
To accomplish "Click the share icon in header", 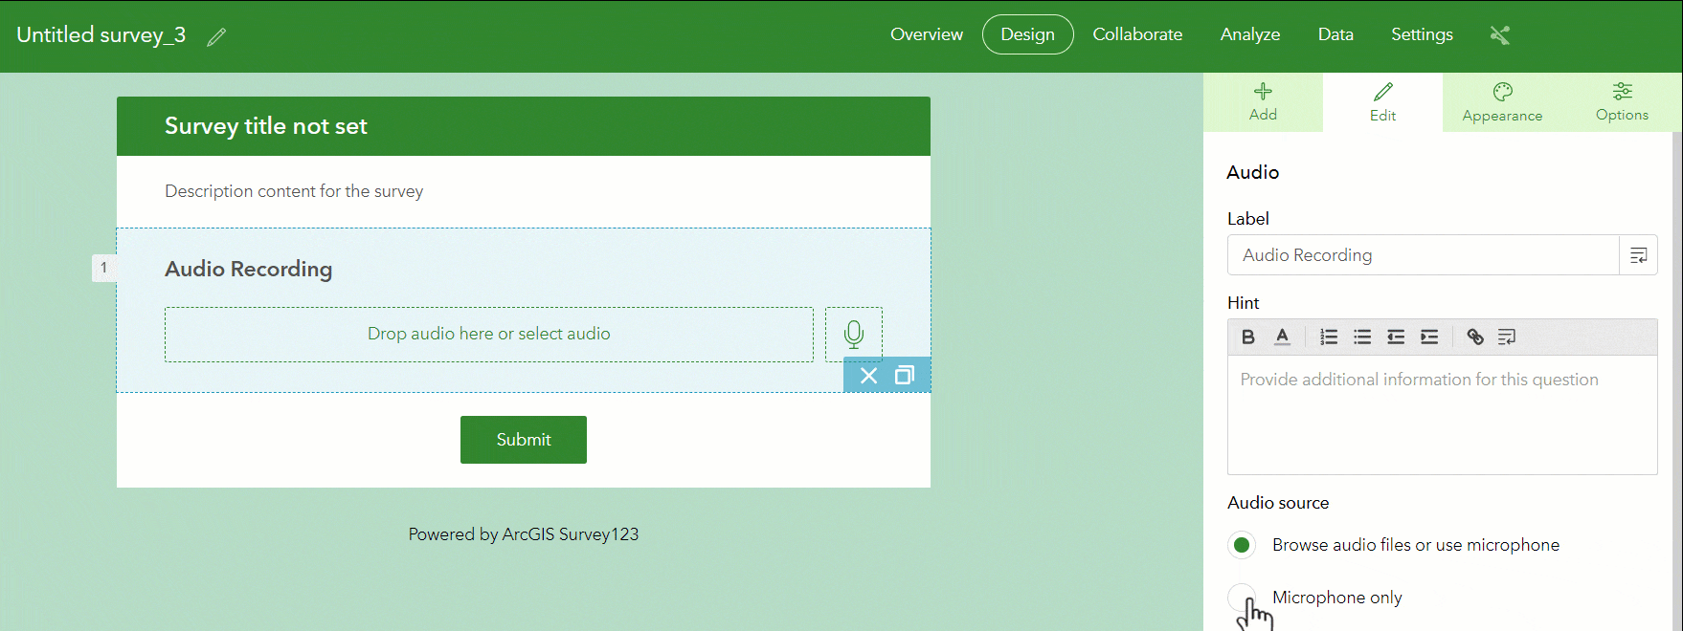I will click(1499, 35).
